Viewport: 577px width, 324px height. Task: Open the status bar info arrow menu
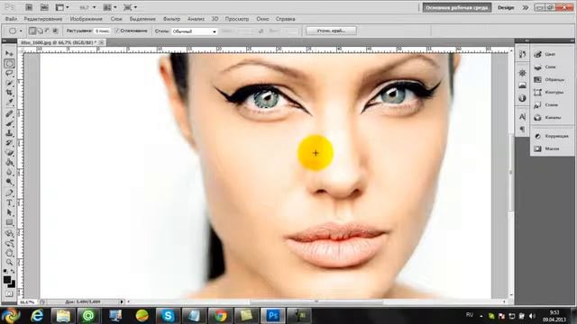(x=122, y=301)
